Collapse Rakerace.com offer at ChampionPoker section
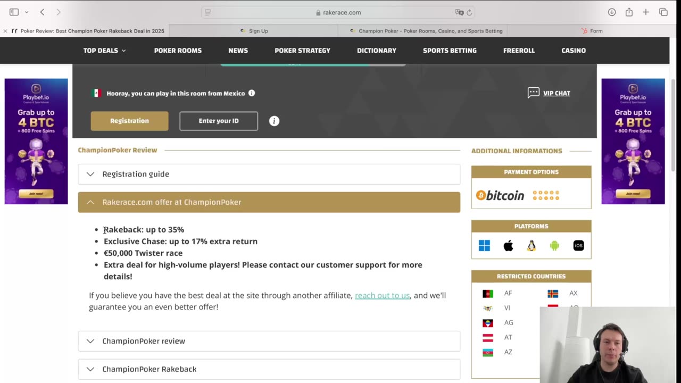 pyautogui.click(x=269, y=202)
